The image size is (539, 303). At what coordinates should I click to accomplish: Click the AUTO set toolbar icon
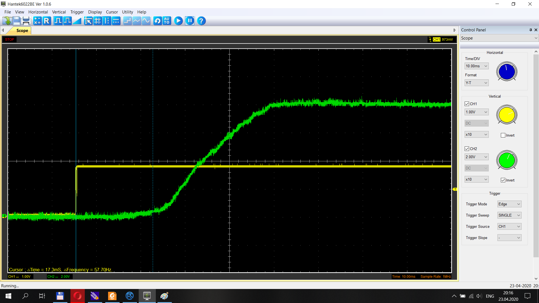point(167,21)
